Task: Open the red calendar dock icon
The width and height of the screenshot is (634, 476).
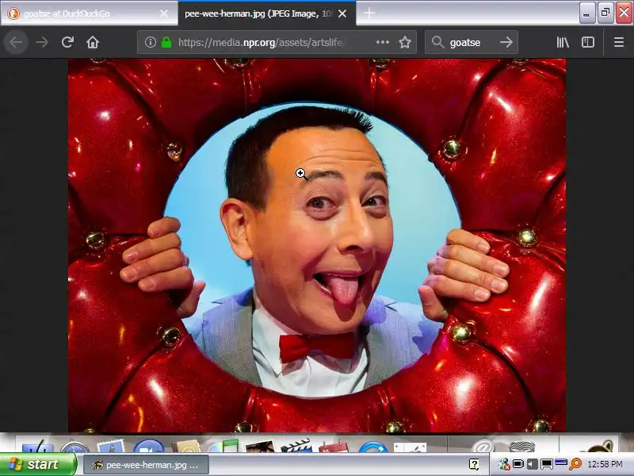Action: coord(333,447)
